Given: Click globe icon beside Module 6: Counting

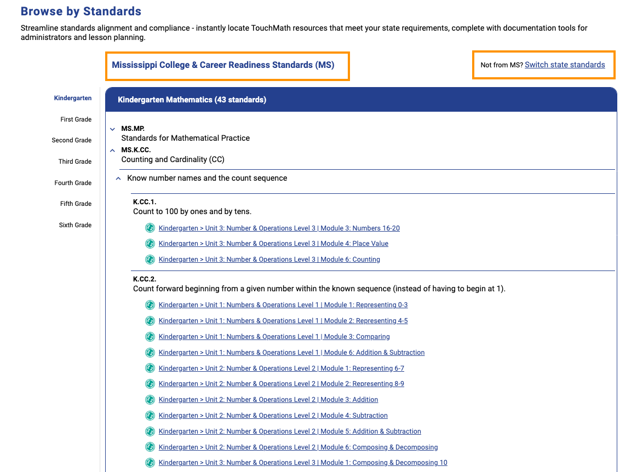Looking at the screenshot, I should click(150, 260).
